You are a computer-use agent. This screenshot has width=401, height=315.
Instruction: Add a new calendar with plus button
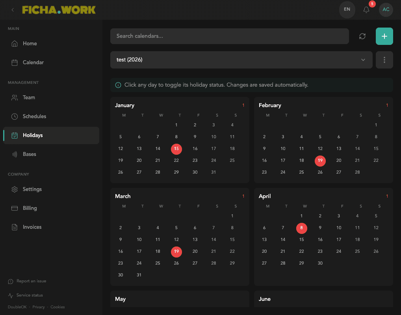(x=384, y=36)
